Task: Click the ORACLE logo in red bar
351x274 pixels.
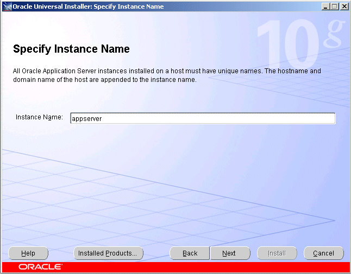Action: pos(40,267)
